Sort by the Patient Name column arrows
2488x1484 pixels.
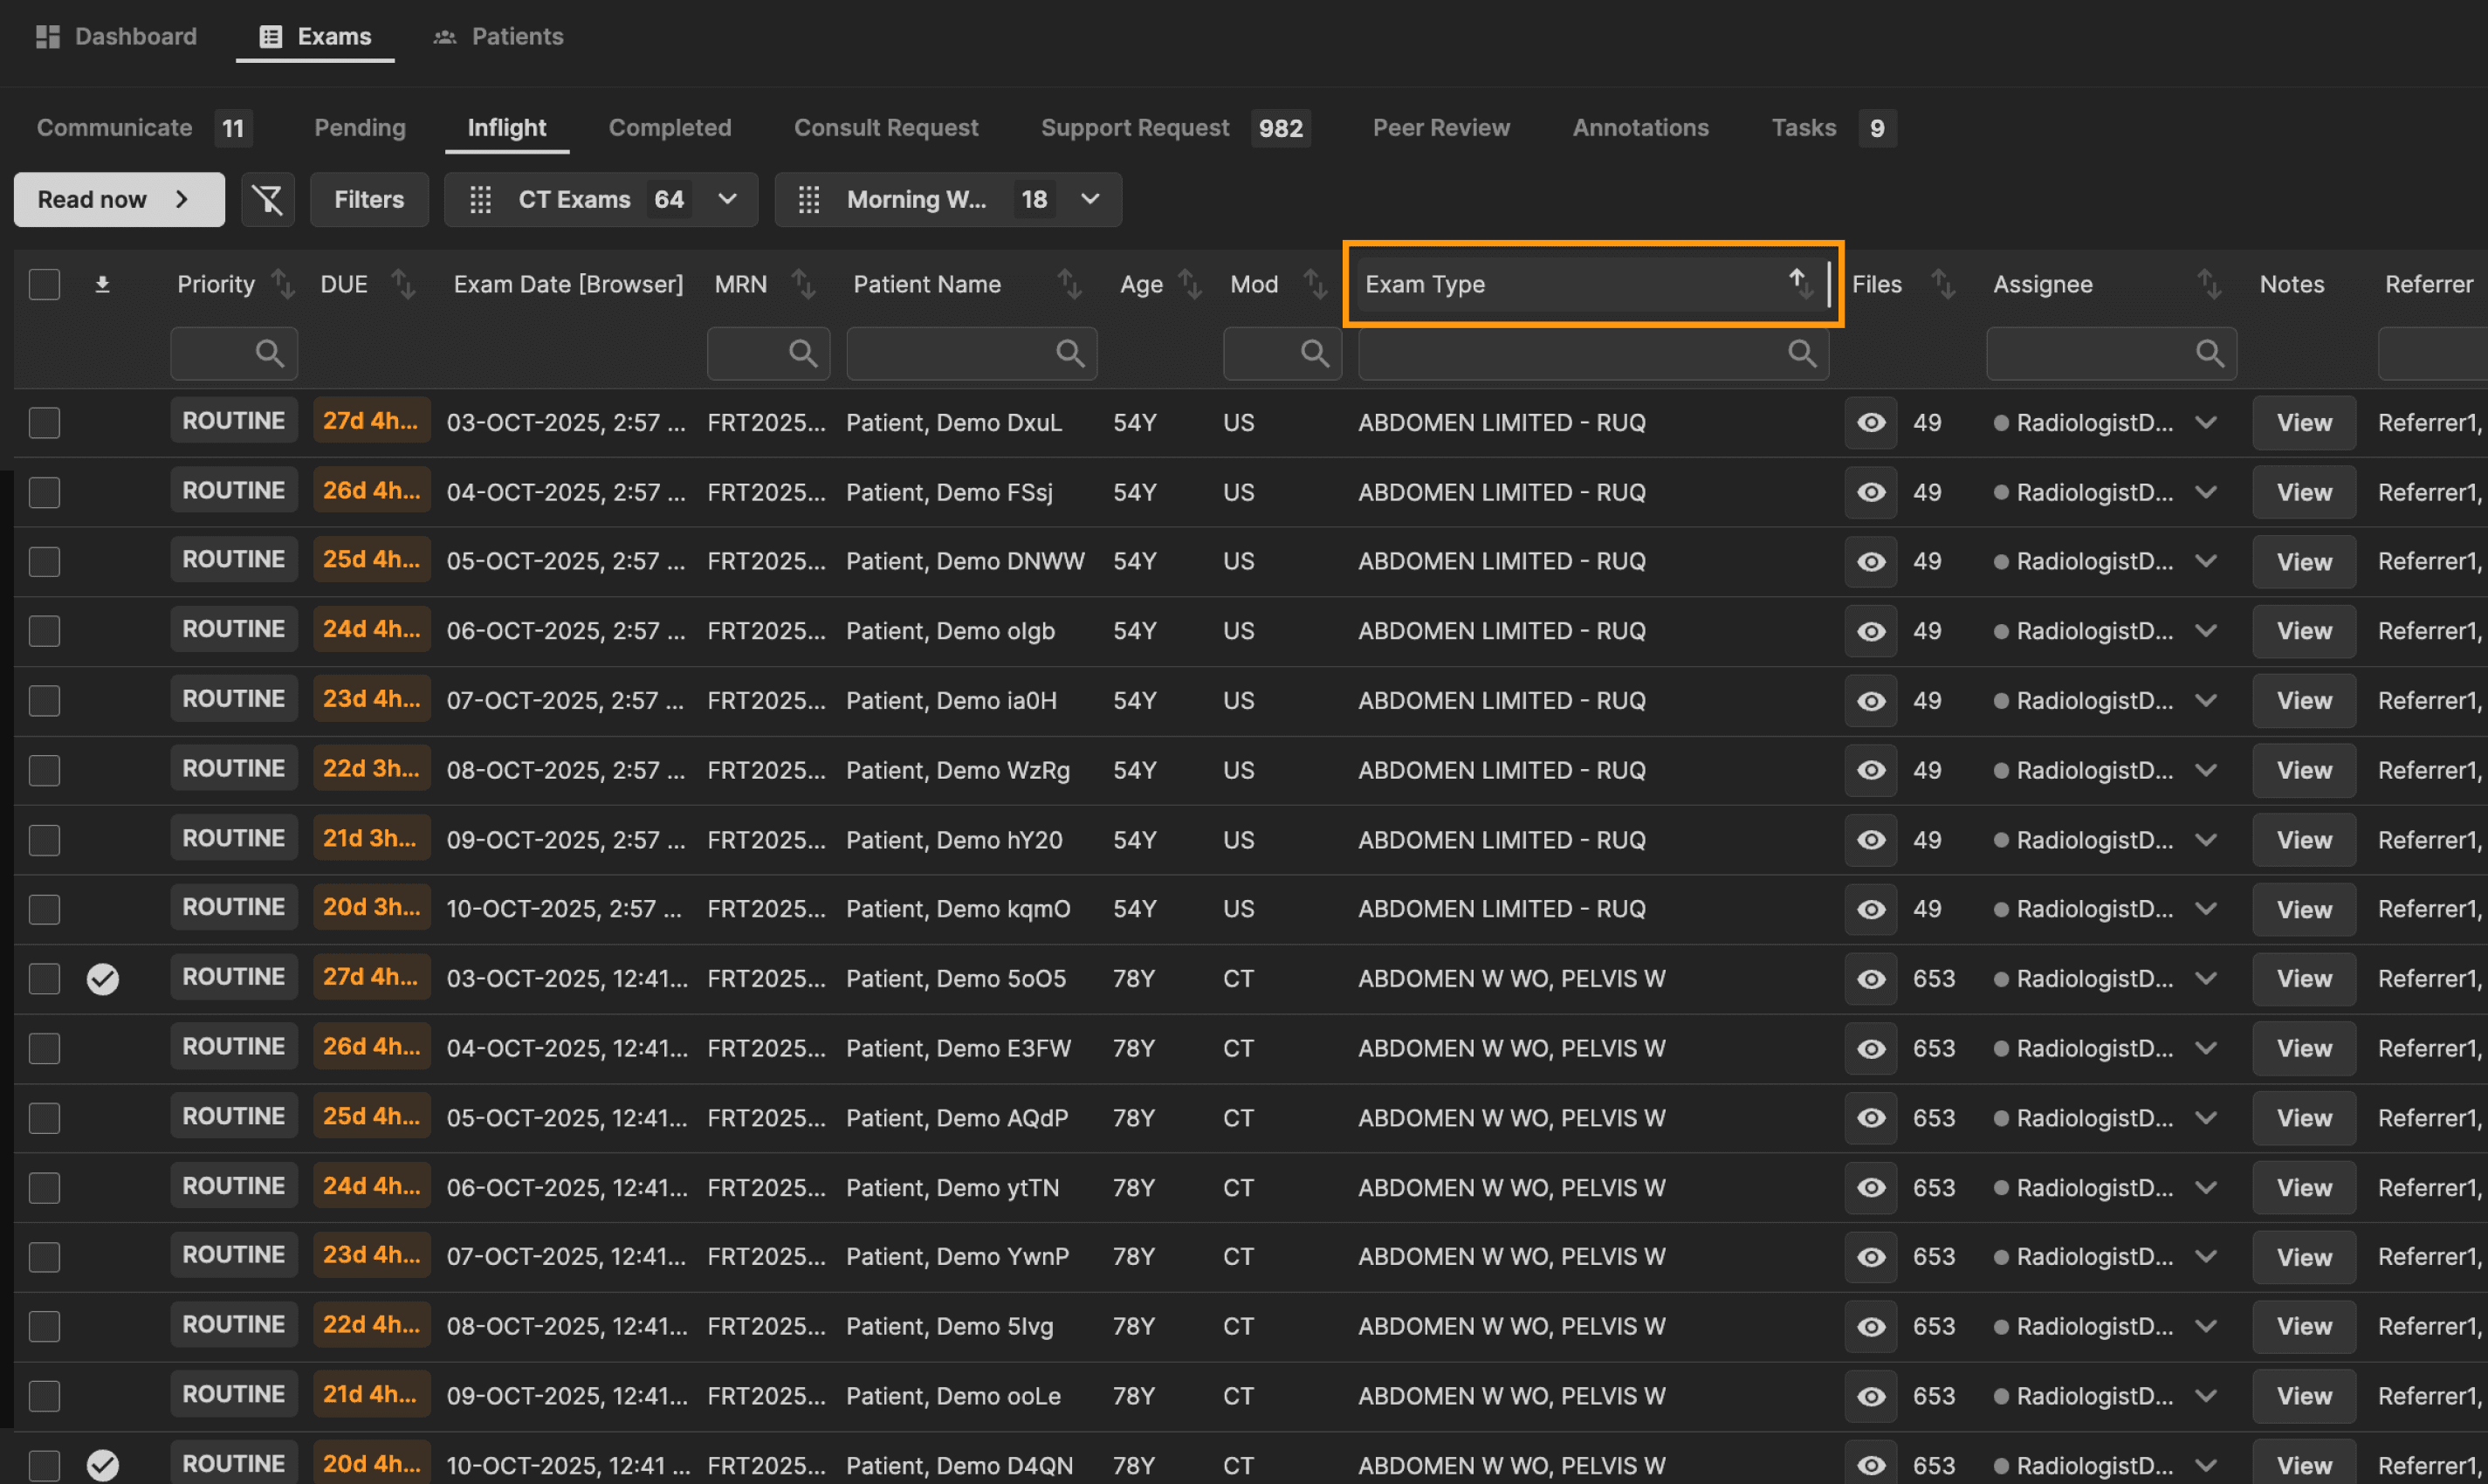(1069, 285)
